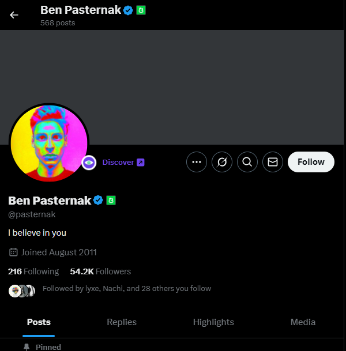Image resolution: width=346 pixels, height=351 pixels.
Task: Click the blue verified checkmark beside profile name
Action: [98, 200]
